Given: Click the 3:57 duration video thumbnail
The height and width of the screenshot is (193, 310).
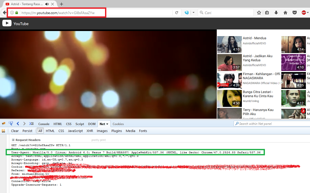Looking at the screenshot, I should 230,63.
